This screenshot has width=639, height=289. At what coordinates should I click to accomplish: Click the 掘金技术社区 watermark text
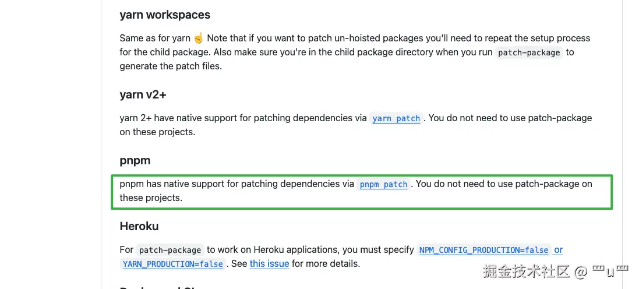click(526, 271)
